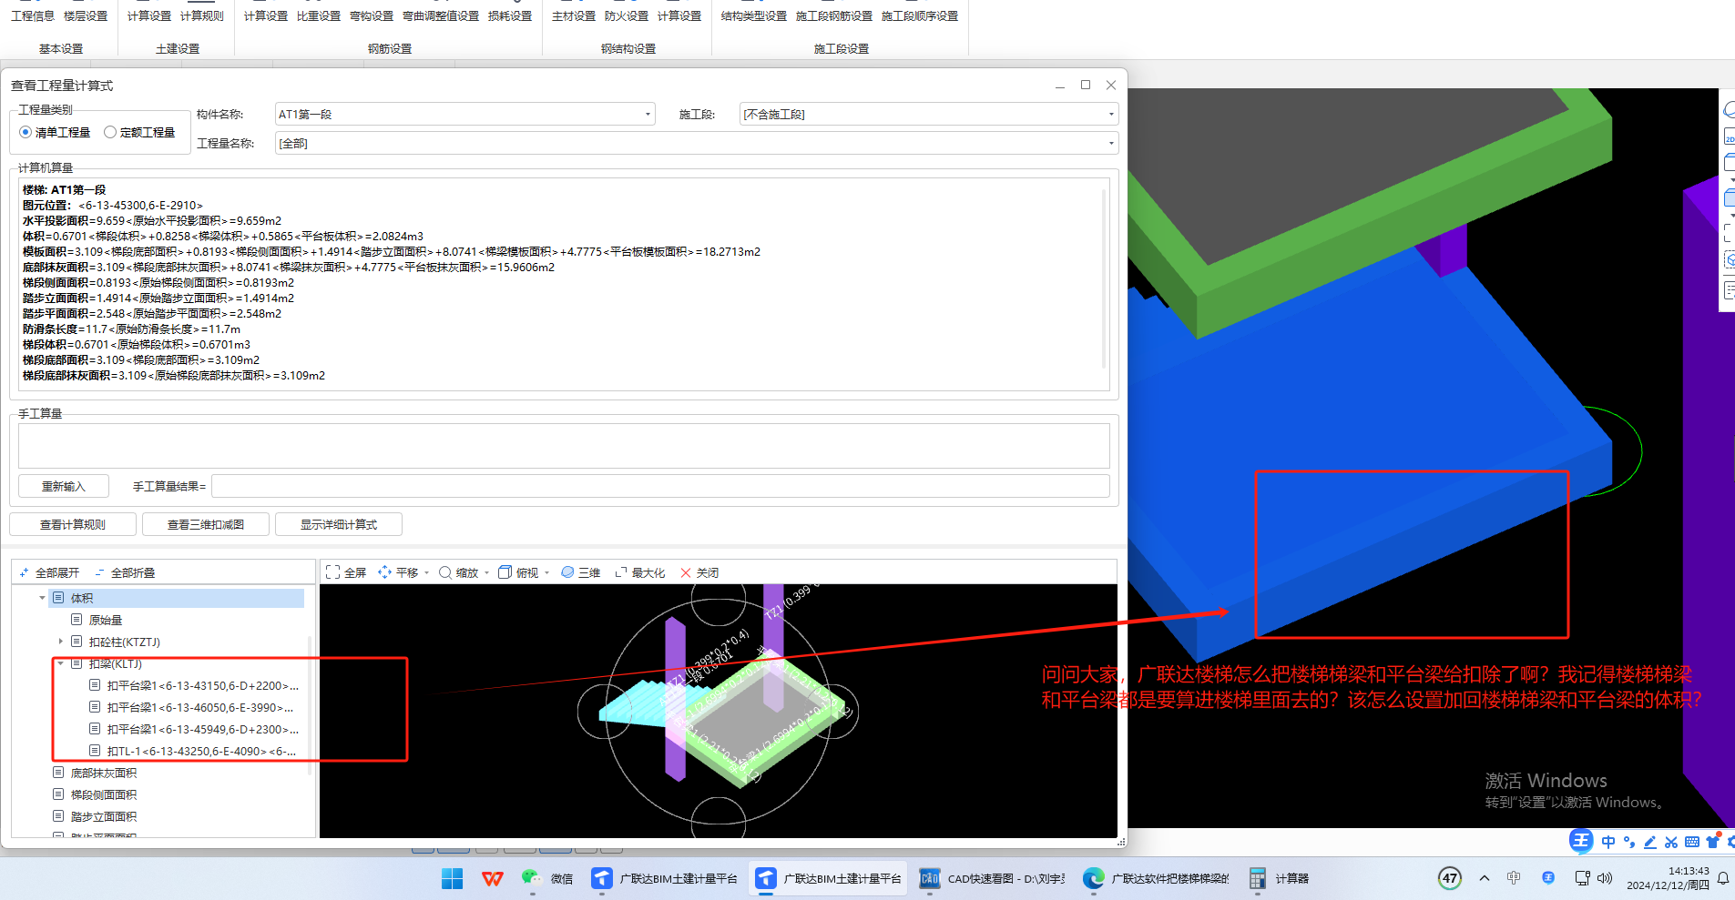Viewport: 1735px width, 900px height.
Task: Open the notification bell in system tray
Action: 1723,878
